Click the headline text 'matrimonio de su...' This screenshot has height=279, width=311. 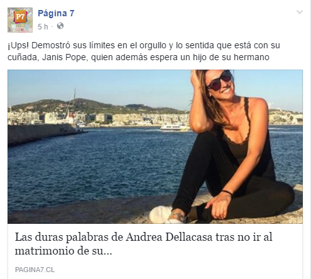63,251
